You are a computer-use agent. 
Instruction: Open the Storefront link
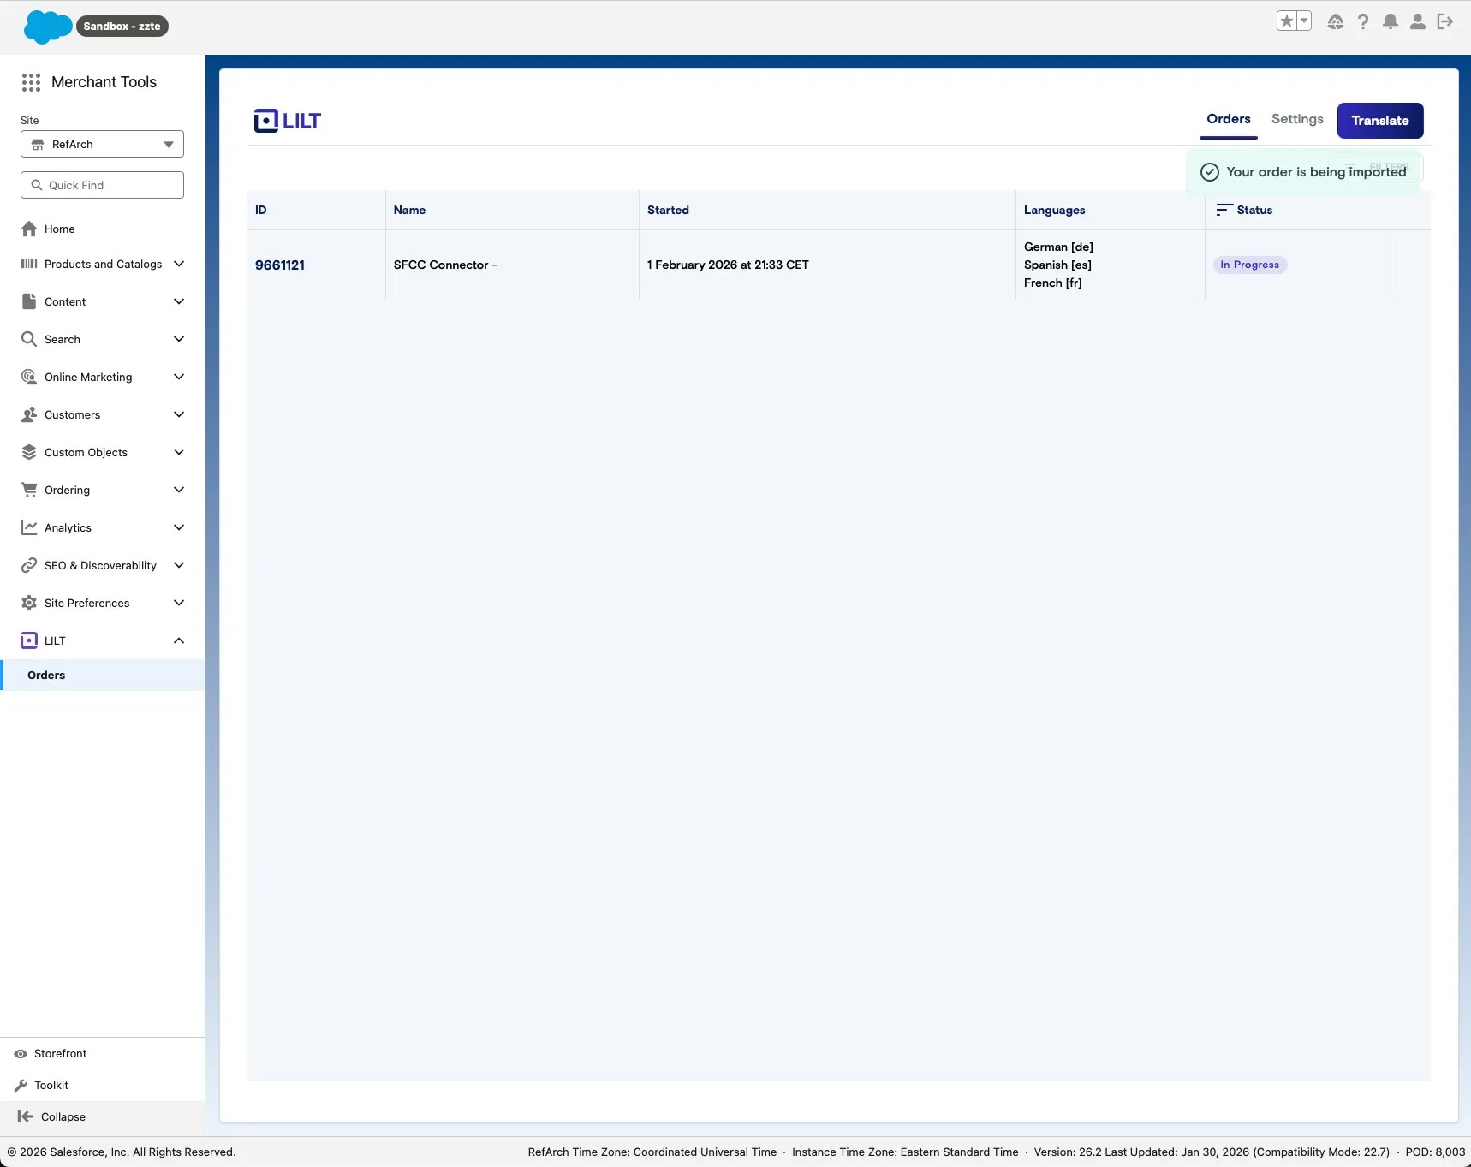[60, 1053]
